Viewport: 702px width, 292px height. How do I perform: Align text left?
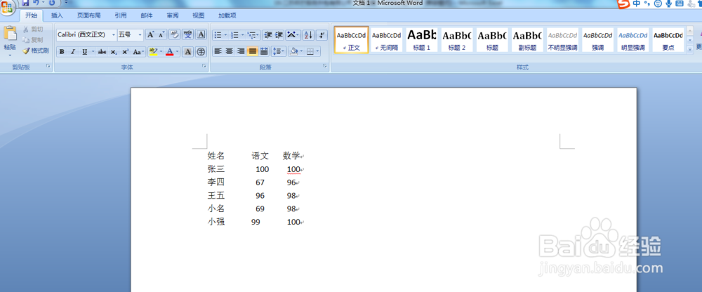coord(218,51)
